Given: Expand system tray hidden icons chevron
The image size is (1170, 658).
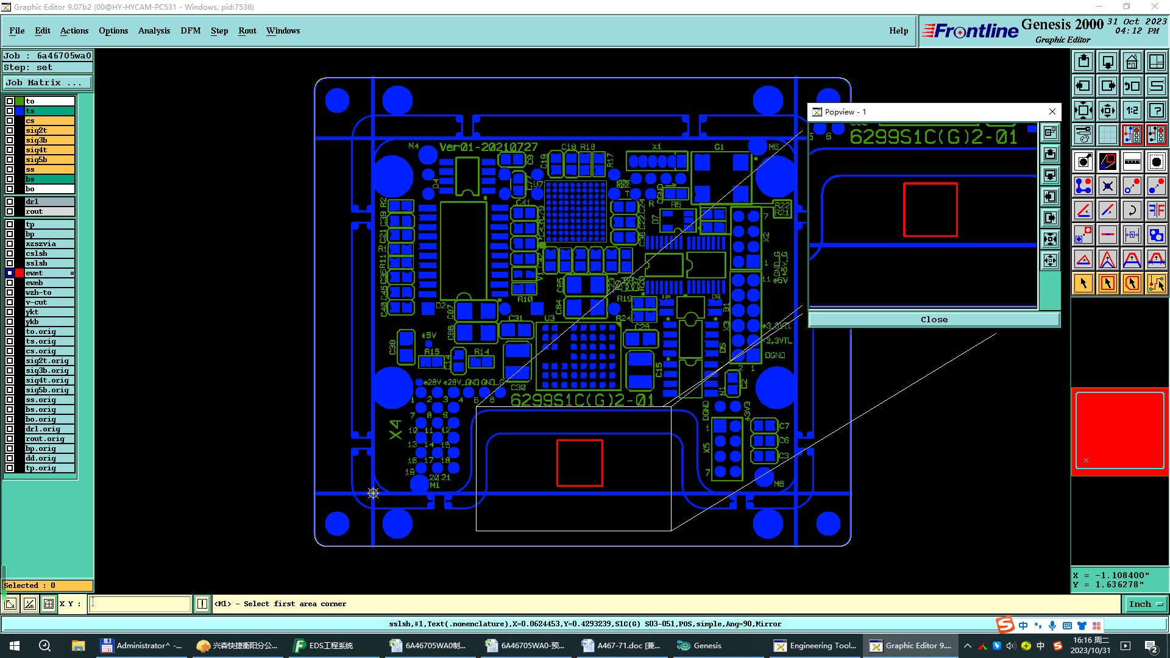Looking at the screenshot, I should (967, 646).
